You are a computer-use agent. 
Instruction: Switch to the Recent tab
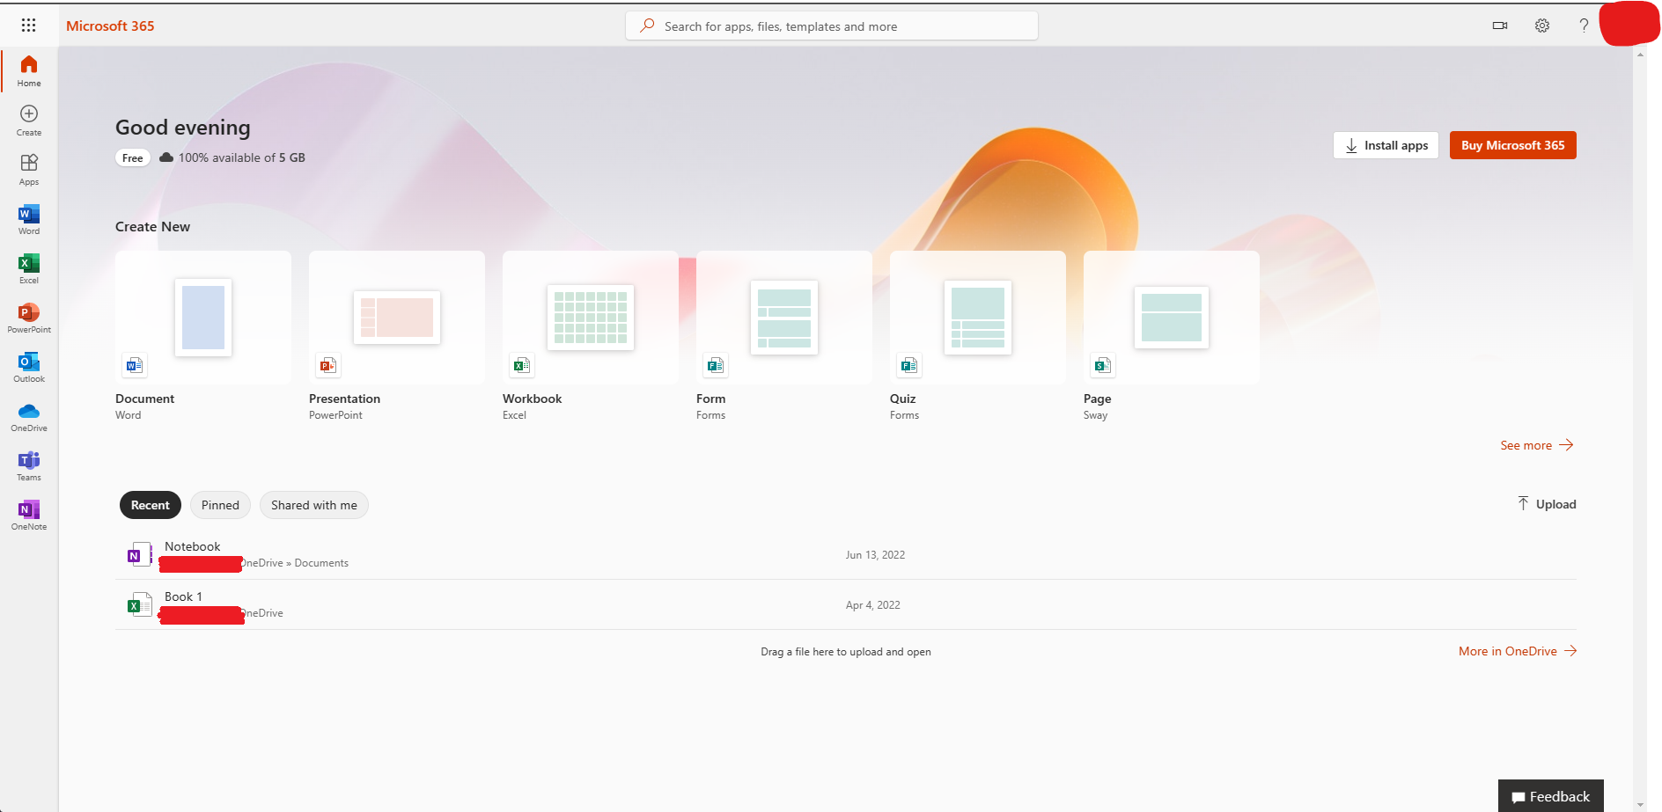tap(151, 505)
